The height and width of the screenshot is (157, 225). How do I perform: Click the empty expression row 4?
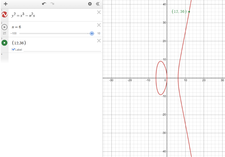[x=55, y=58]
